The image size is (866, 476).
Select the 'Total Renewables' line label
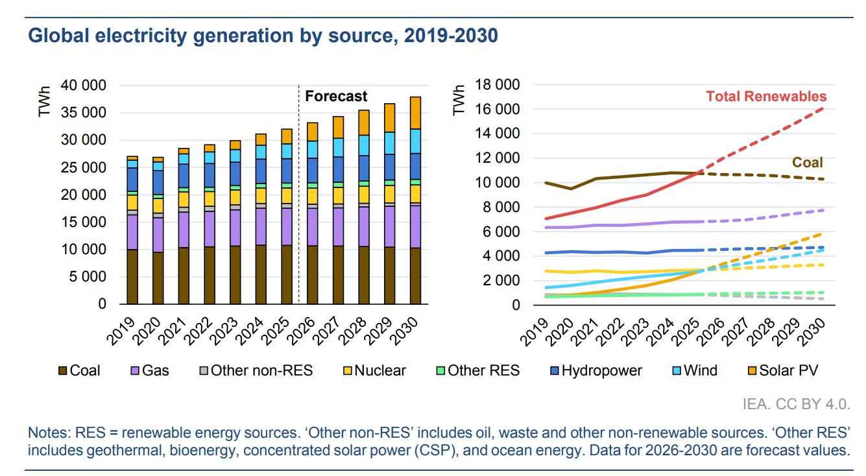click(x=766, y=97)
